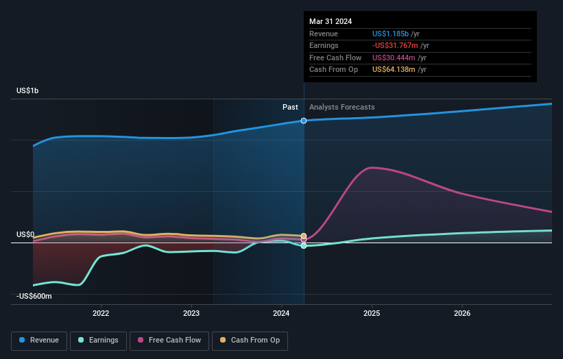Screen dimensions: 563x359
Task: Click the 2025 x-axis label
Action: [372, 314]
